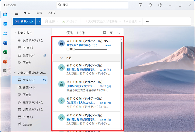Switch to the 表示 ribbon tab

click(x=39, y=13)
